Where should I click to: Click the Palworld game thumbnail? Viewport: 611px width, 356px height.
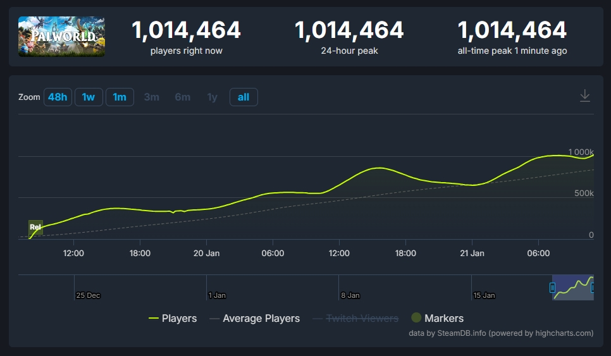point(61,37)
